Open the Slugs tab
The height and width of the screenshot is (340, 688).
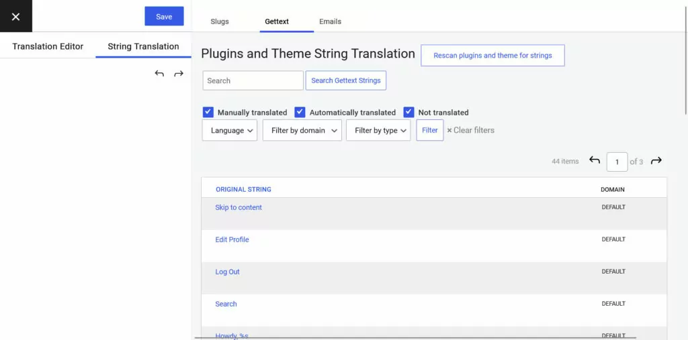220,21
